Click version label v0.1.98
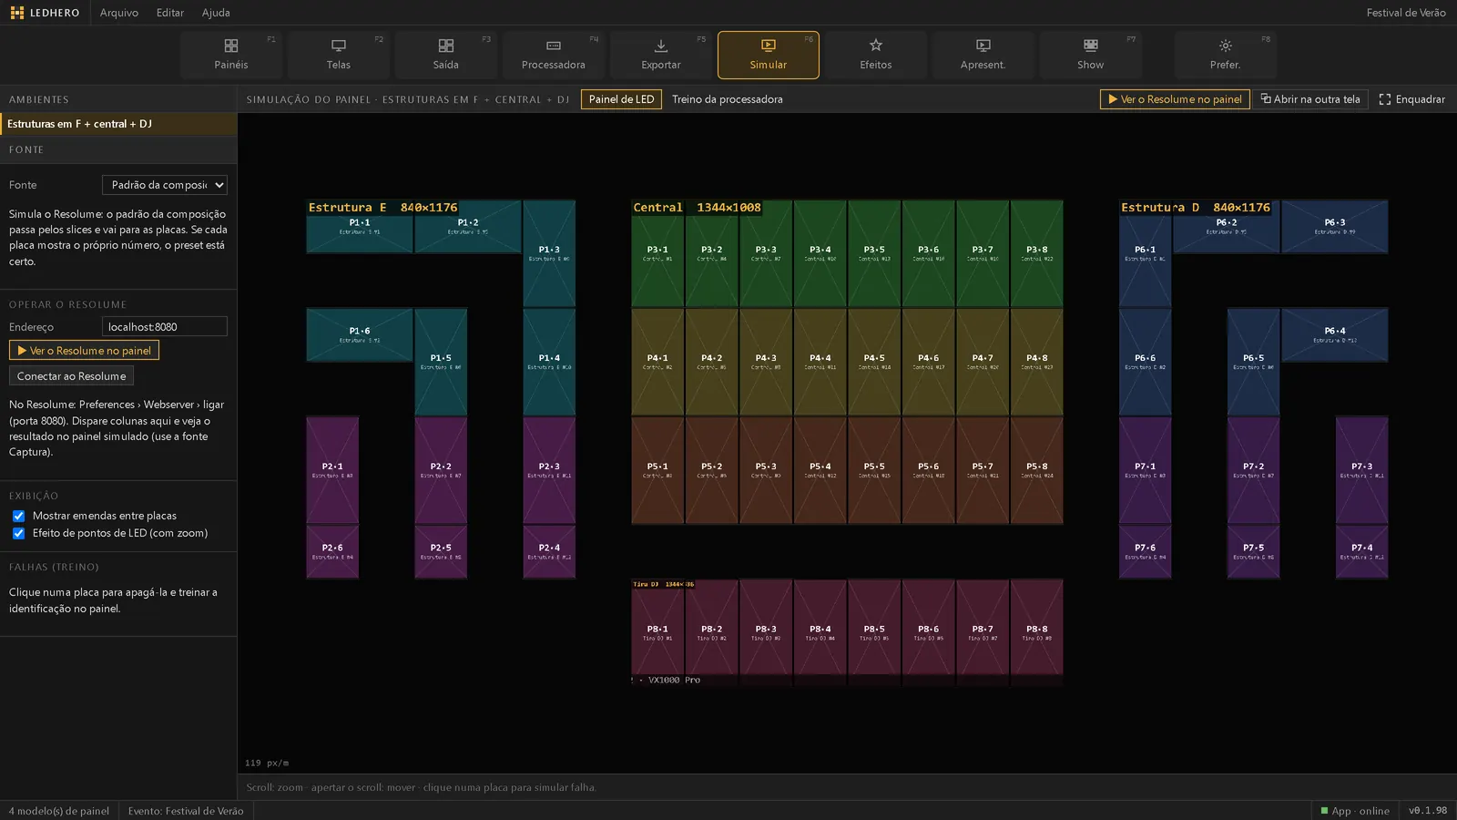The image size is (1457, 820). tap(1428, 811)
